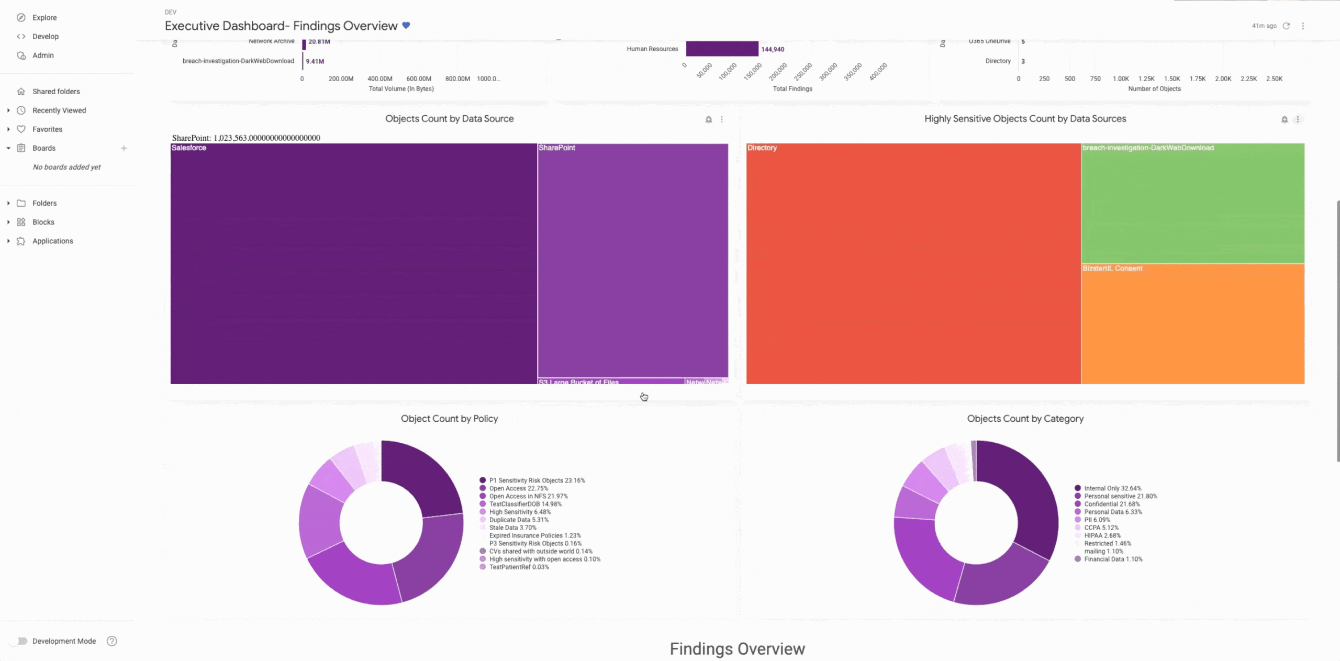This screenshot has width=1340, height=661.
Task: Click the favorite heart next to title
Action: pyautogui.click(x=406, y=25)
